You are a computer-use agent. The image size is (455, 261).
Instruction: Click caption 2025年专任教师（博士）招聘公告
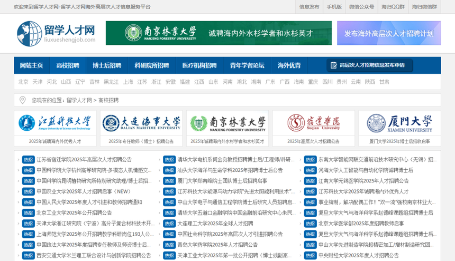click(141, 141)
